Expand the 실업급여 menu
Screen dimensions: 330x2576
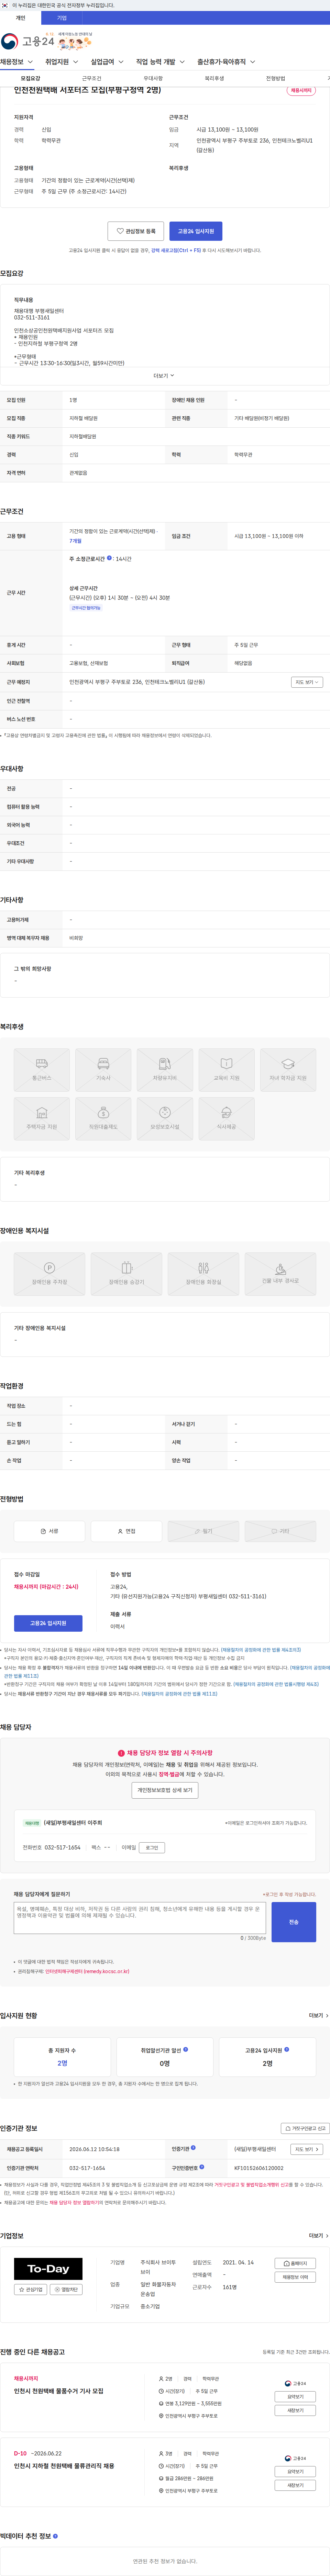click(x=107, y=62)
